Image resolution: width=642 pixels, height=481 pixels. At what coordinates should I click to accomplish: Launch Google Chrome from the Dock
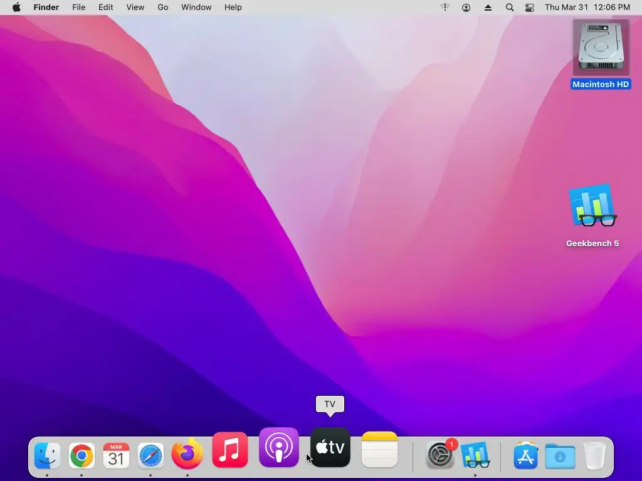82,455
